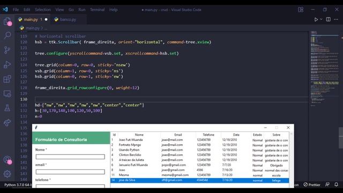Click the telefone input field in form
This screenshot has height=193, width=343.
[70, 186]
